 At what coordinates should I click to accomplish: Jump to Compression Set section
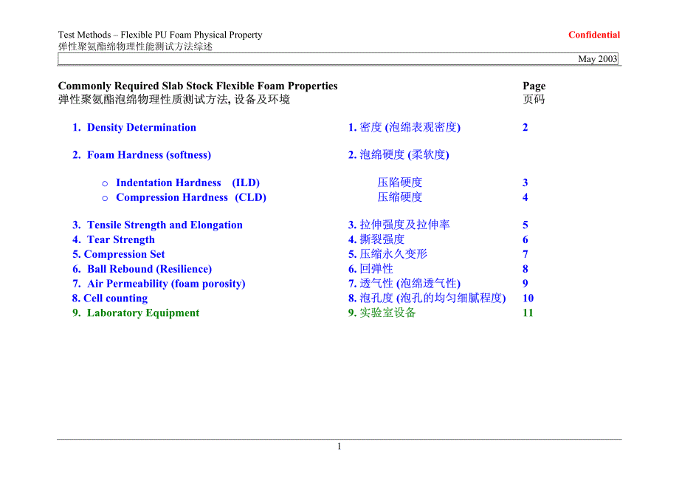[x=124, y=255]
